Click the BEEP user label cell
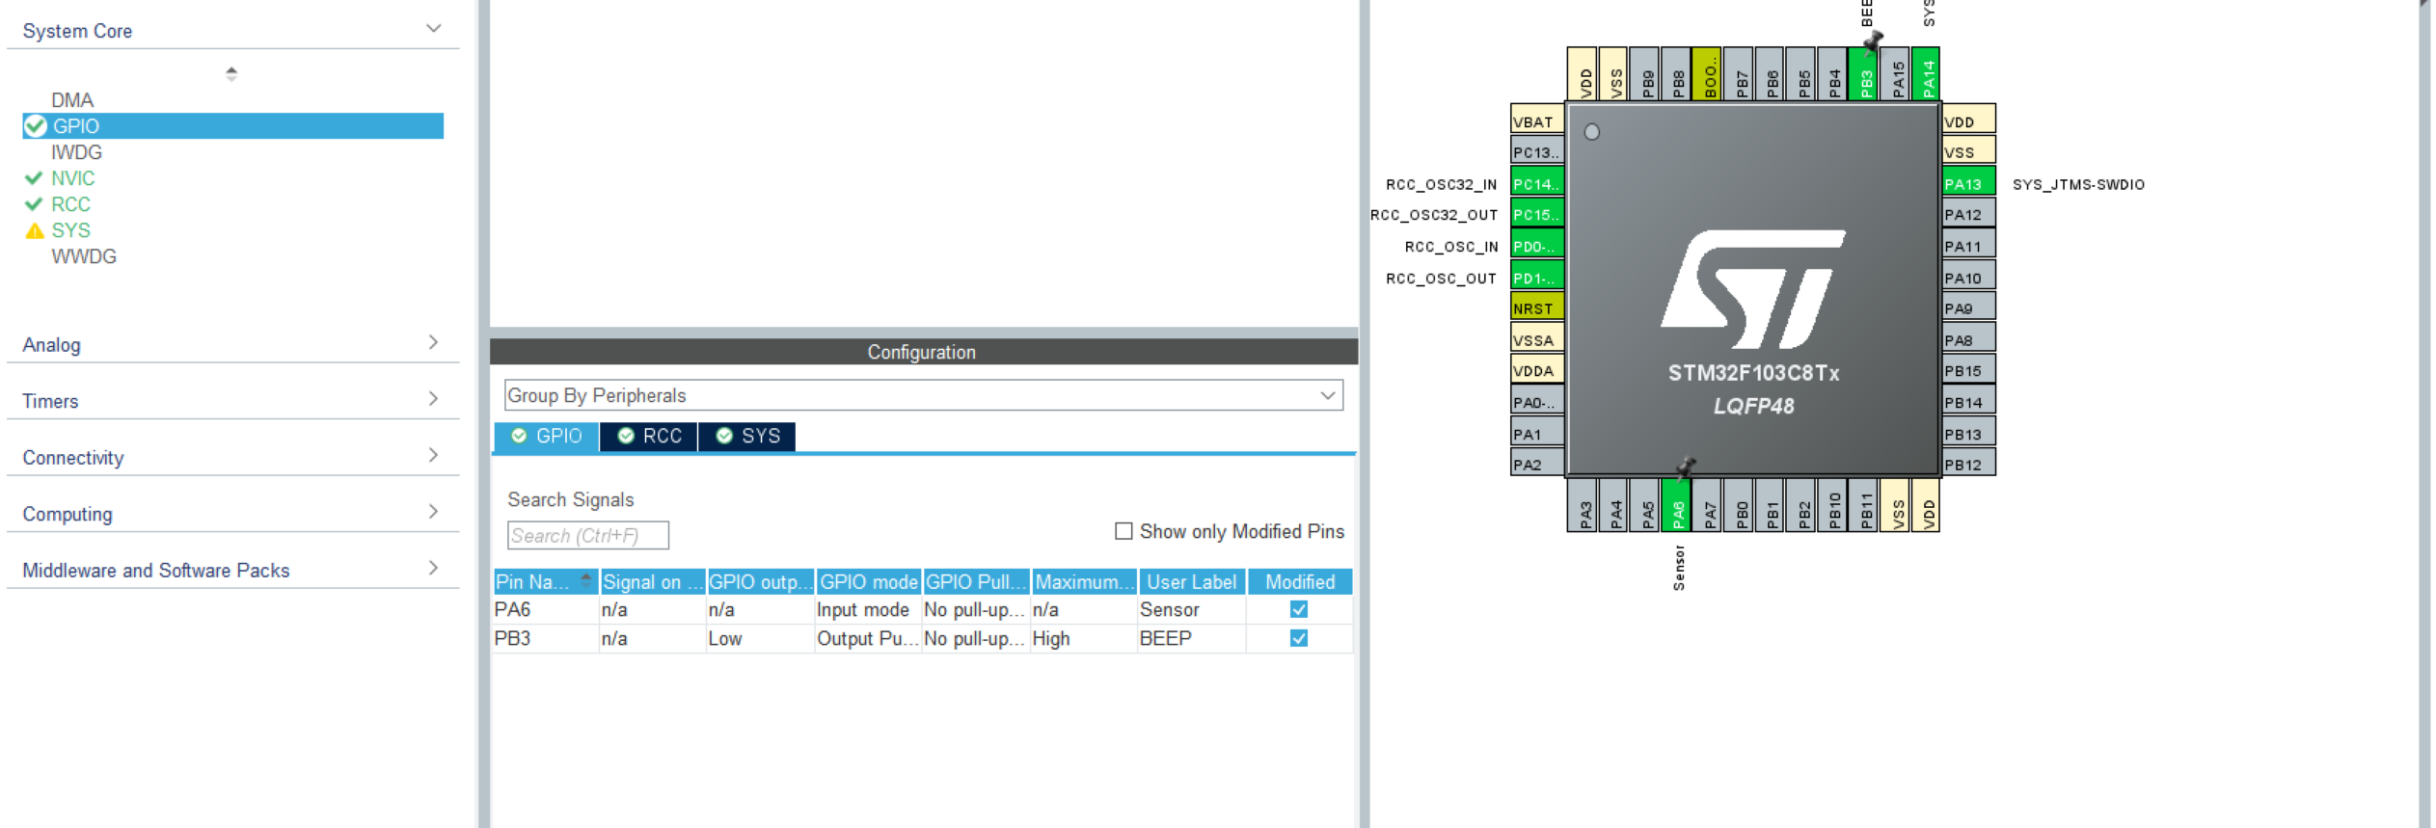This screenshot has width=2436, height=828. point(1192,639)
